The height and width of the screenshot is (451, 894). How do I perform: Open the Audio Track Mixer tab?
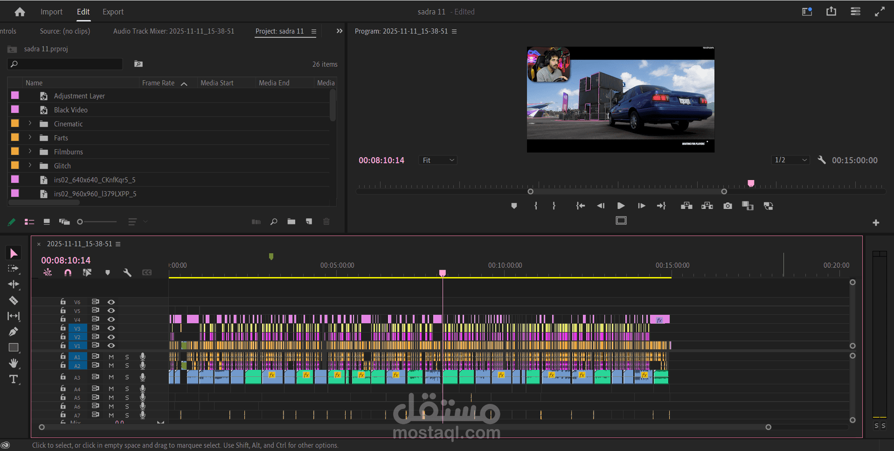point(173,31)
